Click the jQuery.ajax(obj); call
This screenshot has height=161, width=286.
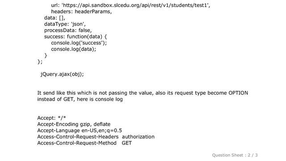[x=62, y=74]
